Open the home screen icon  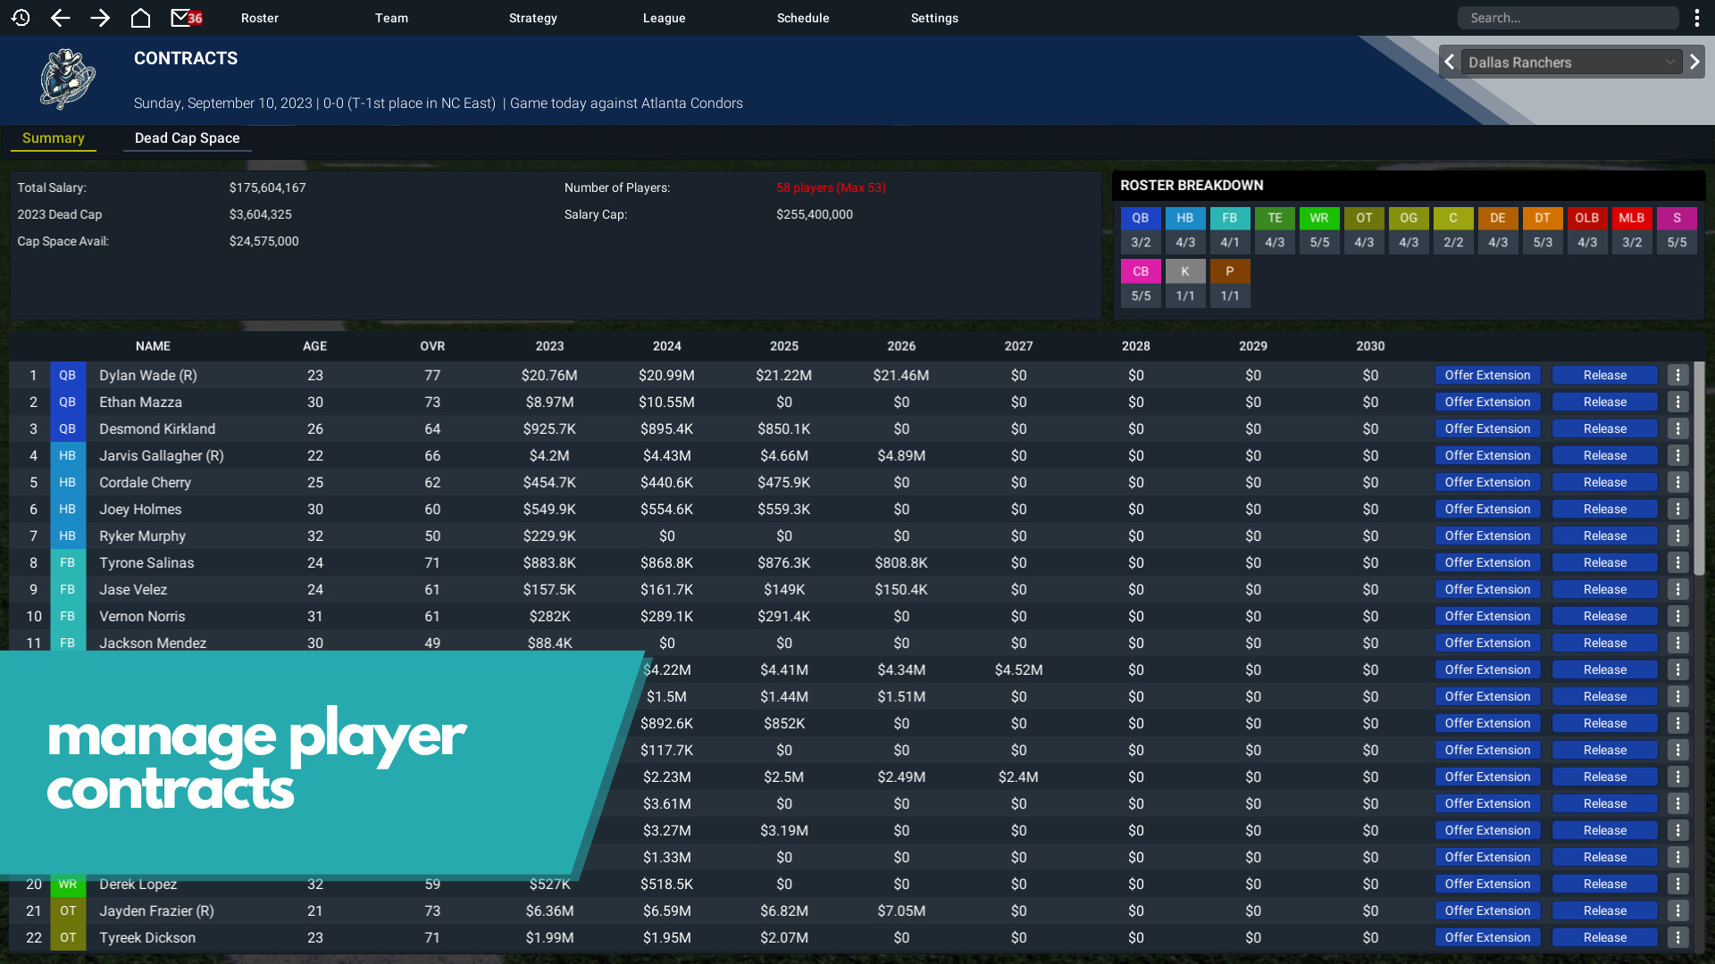[x=140, y=18]
